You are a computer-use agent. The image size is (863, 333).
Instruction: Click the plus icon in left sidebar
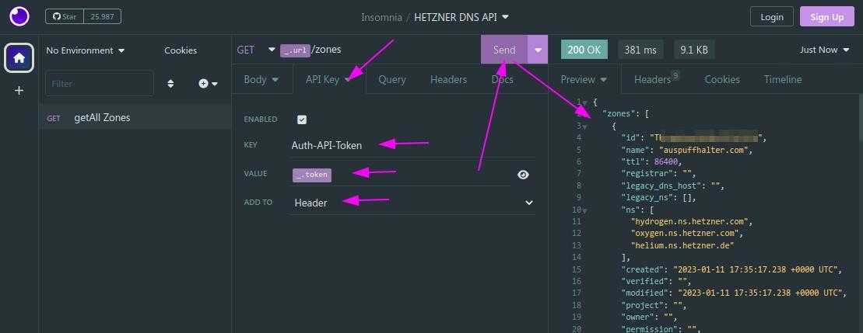click(19, 91)
